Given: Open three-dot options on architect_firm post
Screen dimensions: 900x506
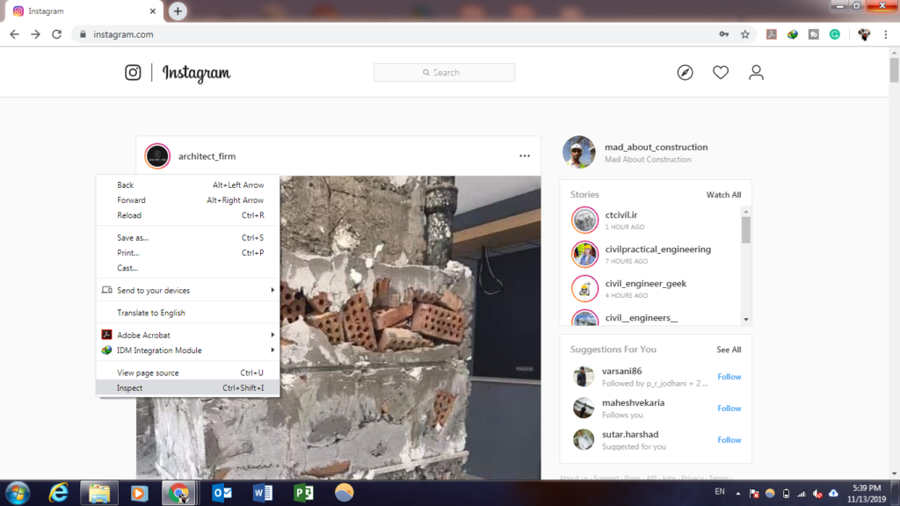Looking at the screenshot, I should pos(525,156).
